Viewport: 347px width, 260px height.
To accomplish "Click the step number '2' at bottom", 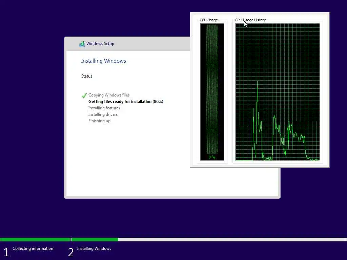I will pos(70,252).
